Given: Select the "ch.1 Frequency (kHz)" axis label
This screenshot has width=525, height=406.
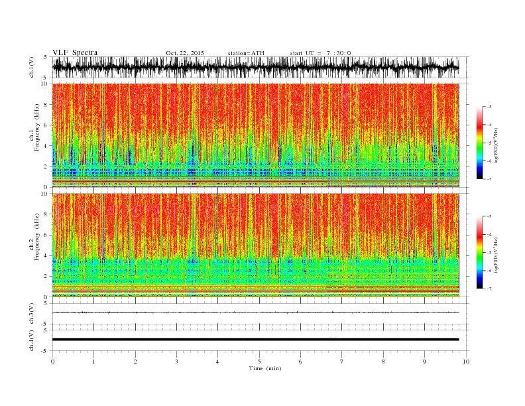Looking at the screenshot, I should pos(34,127).
